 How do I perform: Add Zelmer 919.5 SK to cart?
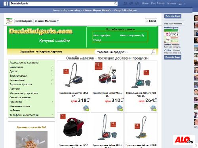coord(120,108)
